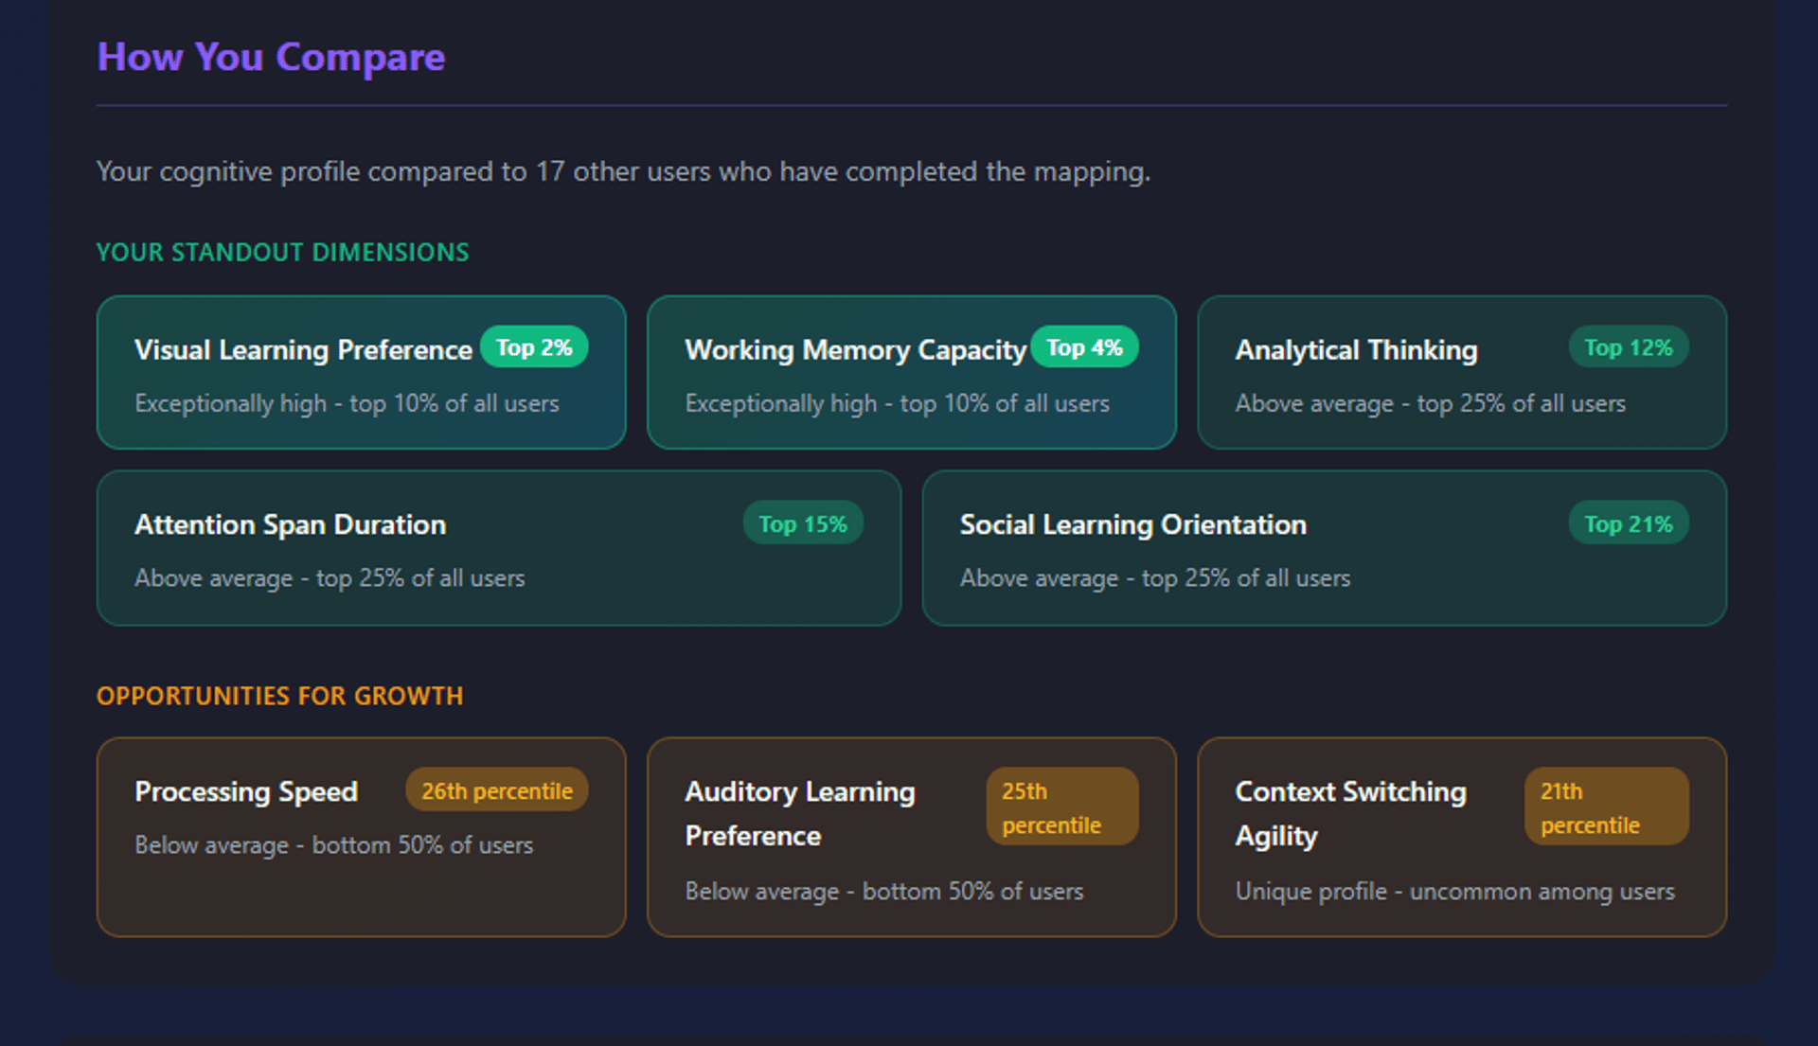The height and width of the screenshot is (1046, 1818).
Task: Click the Your Standout Dimensions label
Action: pyautogui.click(x=282, y=253)
